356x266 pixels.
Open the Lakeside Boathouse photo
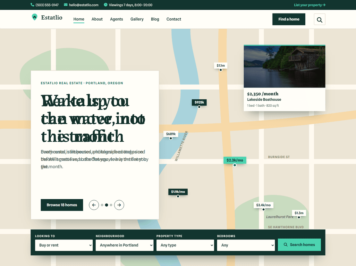pos(284,67)
